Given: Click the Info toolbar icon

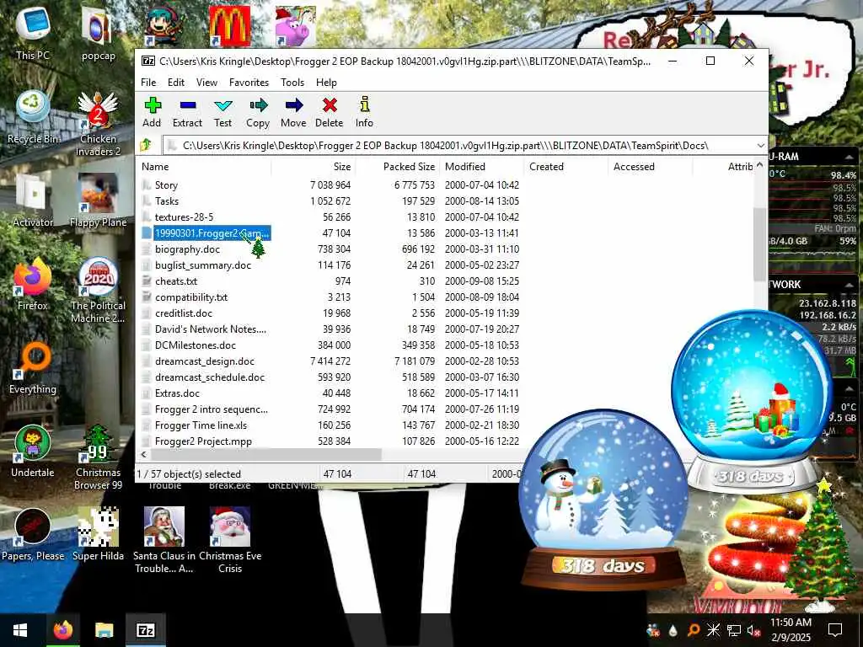Looking at the screenshot, I should click(x=364, y=112).
